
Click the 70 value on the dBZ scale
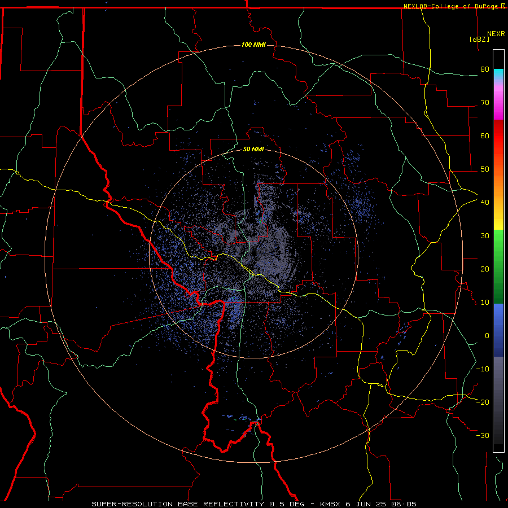(x=485, y=103)
